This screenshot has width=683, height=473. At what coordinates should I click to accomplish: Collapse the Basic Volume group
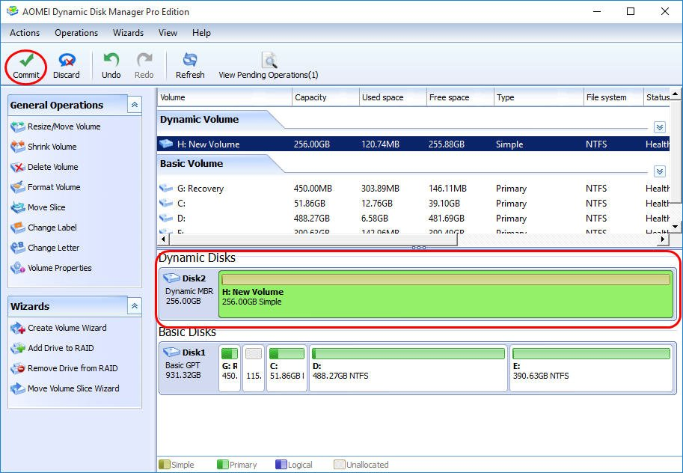(659, 171)
